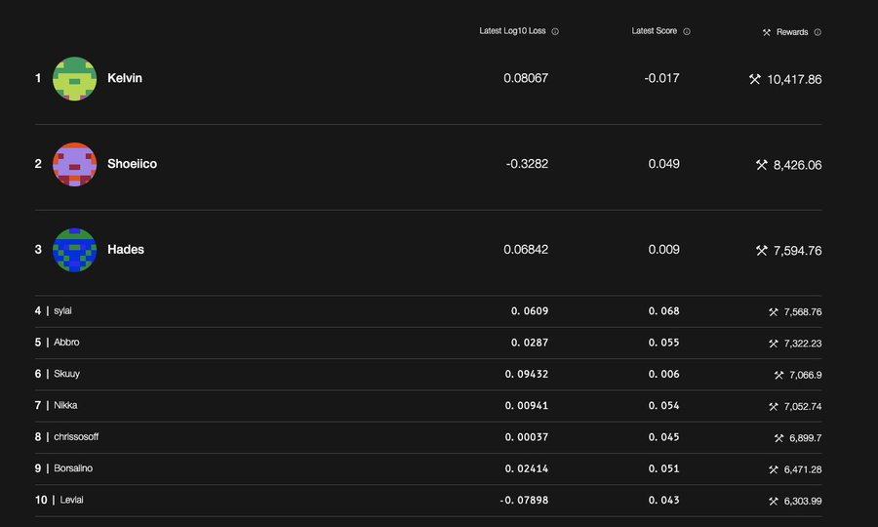This screenshot has width=878, height=527.
Task: Open Levlai's row at rank 10
Action: (428, 501)
